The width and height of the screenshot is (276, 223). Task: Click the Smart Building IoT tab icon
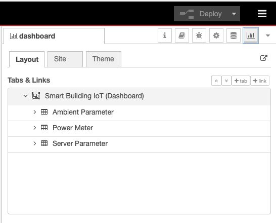point(36,96)
